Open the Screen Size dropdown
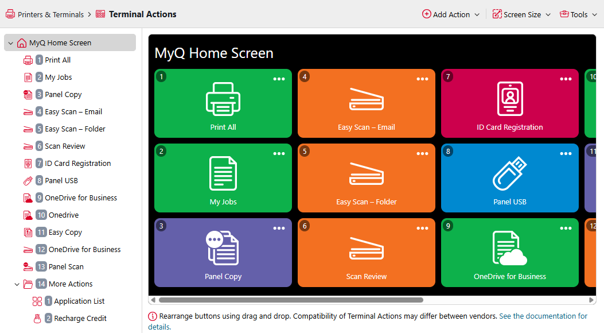 [522, 14]
